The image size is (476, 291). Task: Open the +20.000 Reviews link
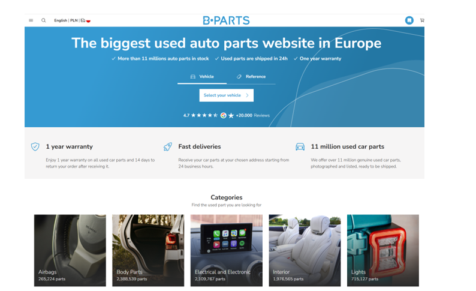click(x=252, y=115)
